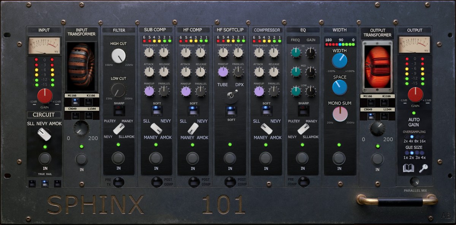Click the FILTER PRE TX jack

119,182
